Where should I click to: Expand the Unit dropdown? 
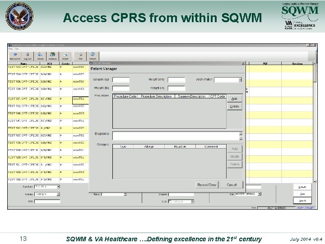[x=259, y=194]
